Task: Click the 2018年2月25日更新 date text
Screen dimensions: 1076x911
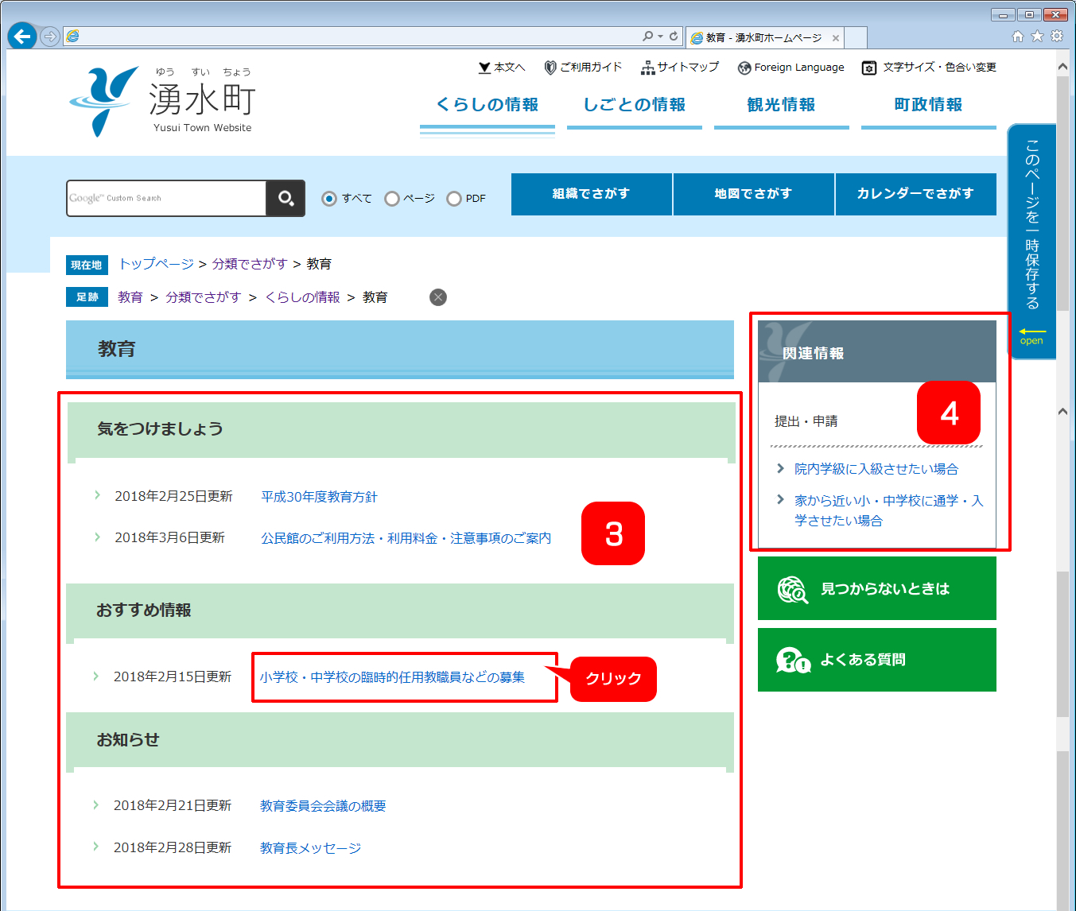Action: (x=173, y=496)
